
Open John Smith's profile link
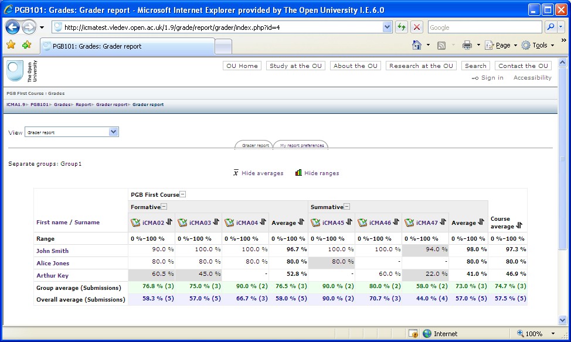coord(52,251)
